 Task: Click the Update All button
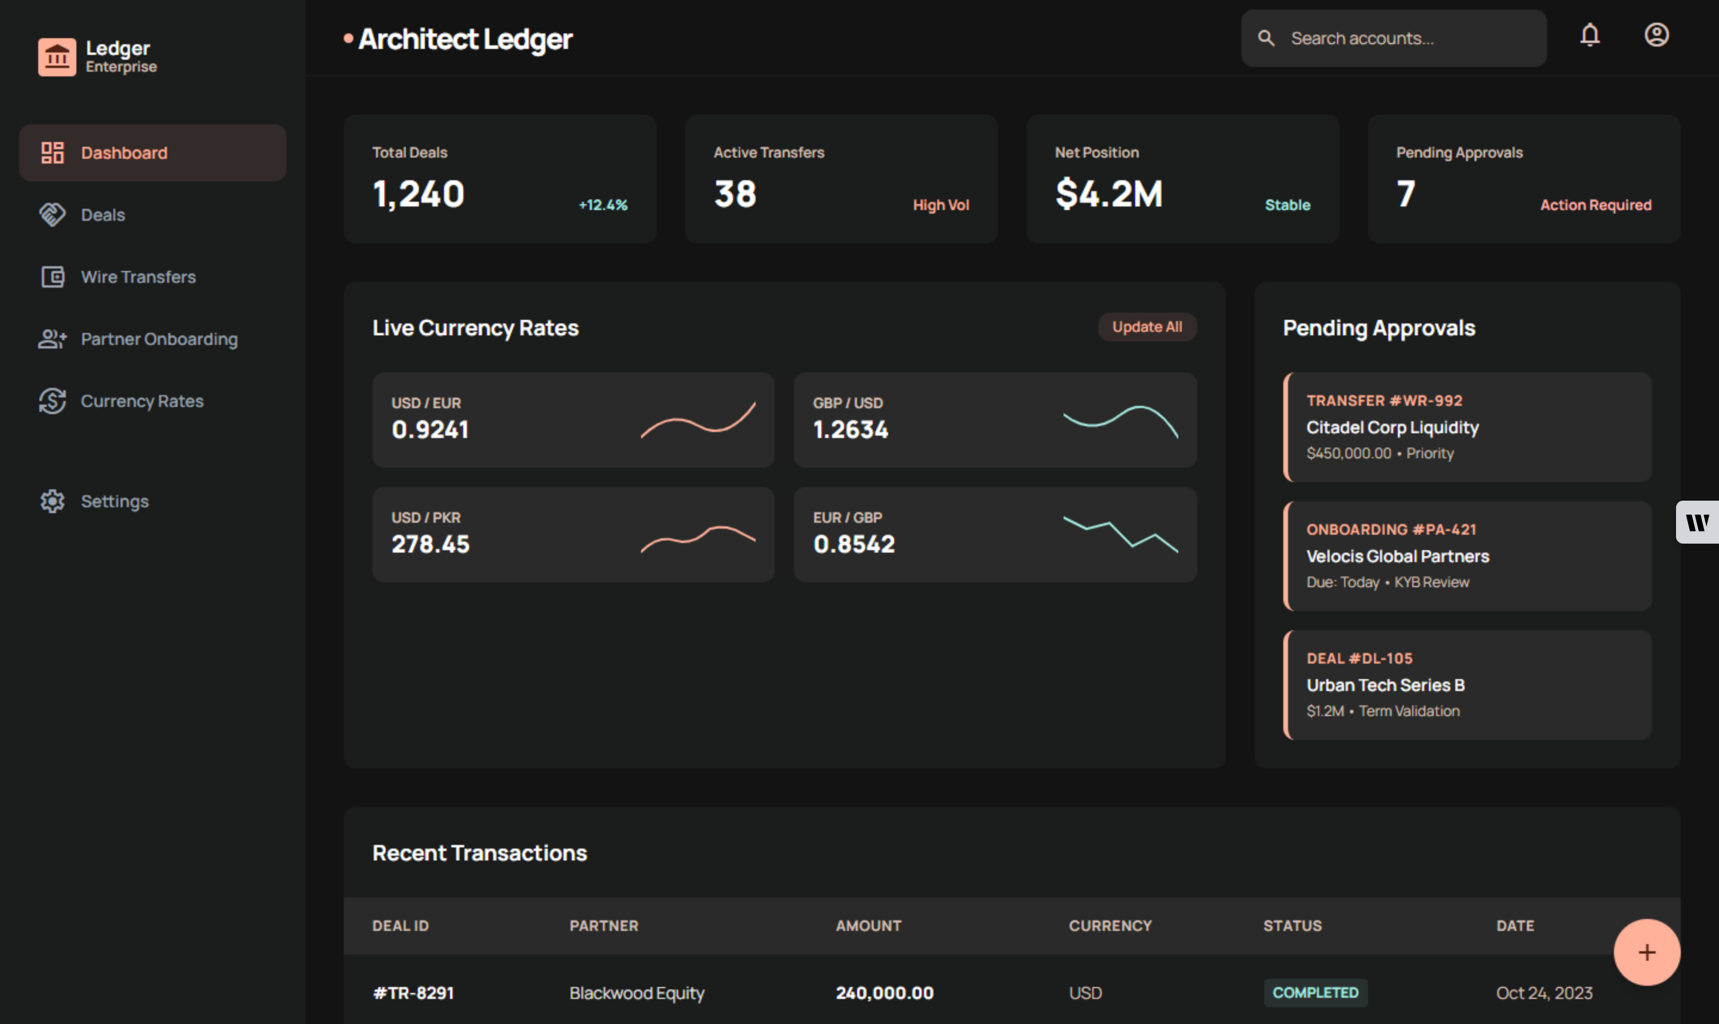click(x=1146, y=327)
